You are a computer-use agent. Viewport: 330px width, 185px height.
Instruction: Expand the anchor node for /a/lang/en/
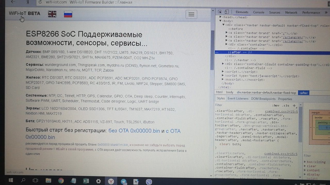[227, 37]
